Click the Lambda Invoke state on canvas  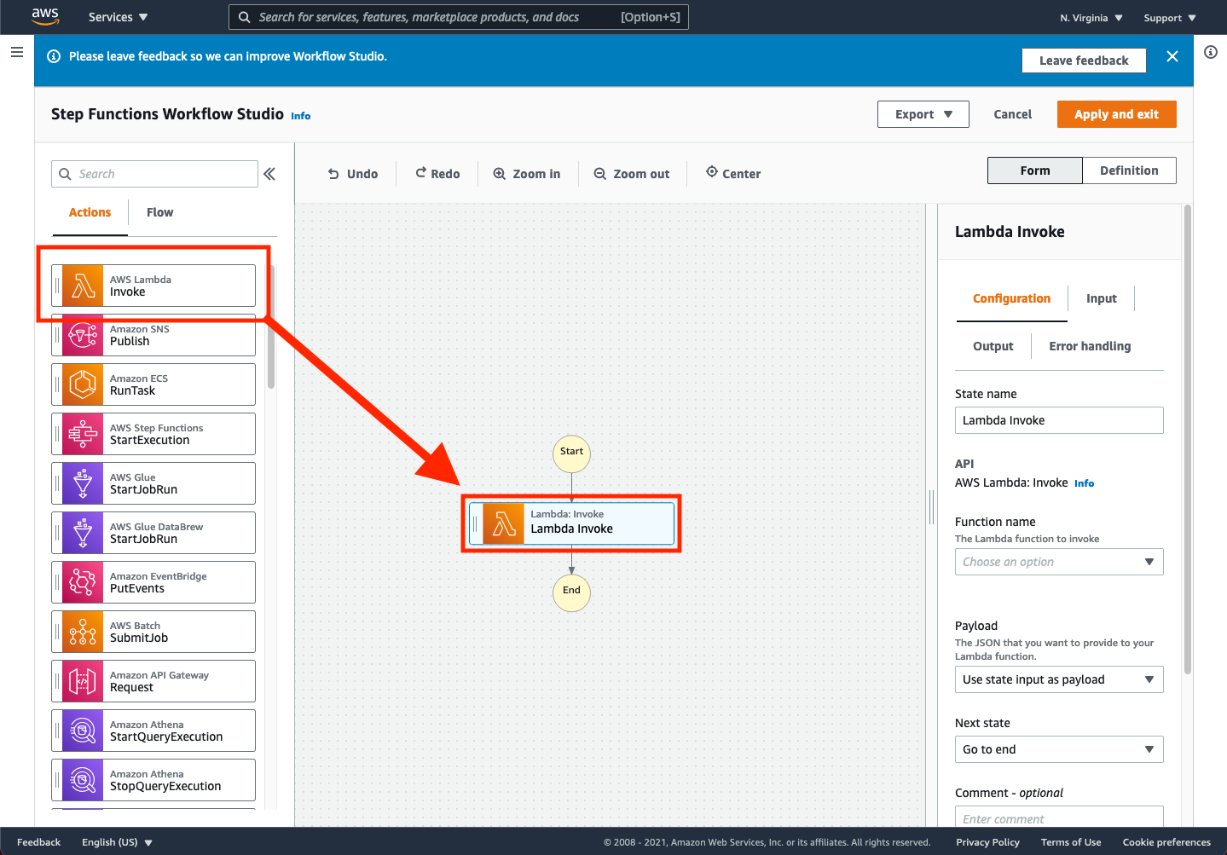pyautogui.click(x=571, y=523)
